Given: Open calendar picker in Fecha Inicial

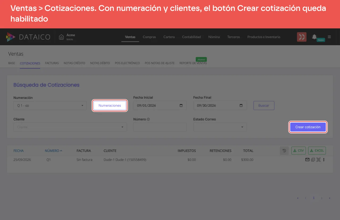Looking at the screenshot, I should click(x=181, y=105).
